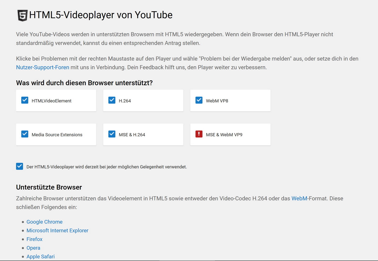The width and height of the screenshot is (378, 261).
Task: Open the Google Chrome link
Action: [x=45, y=222]
